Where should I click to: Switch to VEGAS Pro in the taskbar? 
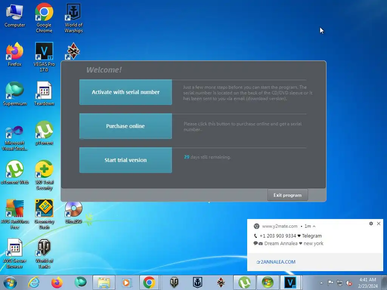click(291, 282)
